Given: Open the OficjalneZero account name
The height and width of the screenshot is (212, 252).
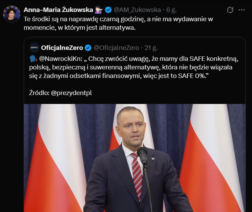Looking at the screenshot, I should pos(62,48).
